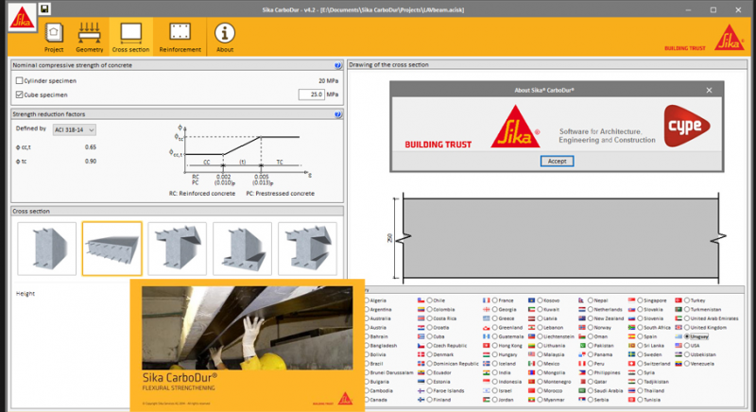Click the Sika Building Trust header logo
This screenshot has width=756, height=412.
click(x=705, y=38)
